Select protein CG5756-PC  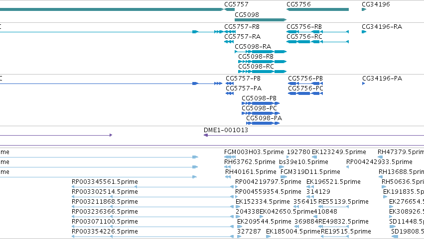[x=305, y=88]
